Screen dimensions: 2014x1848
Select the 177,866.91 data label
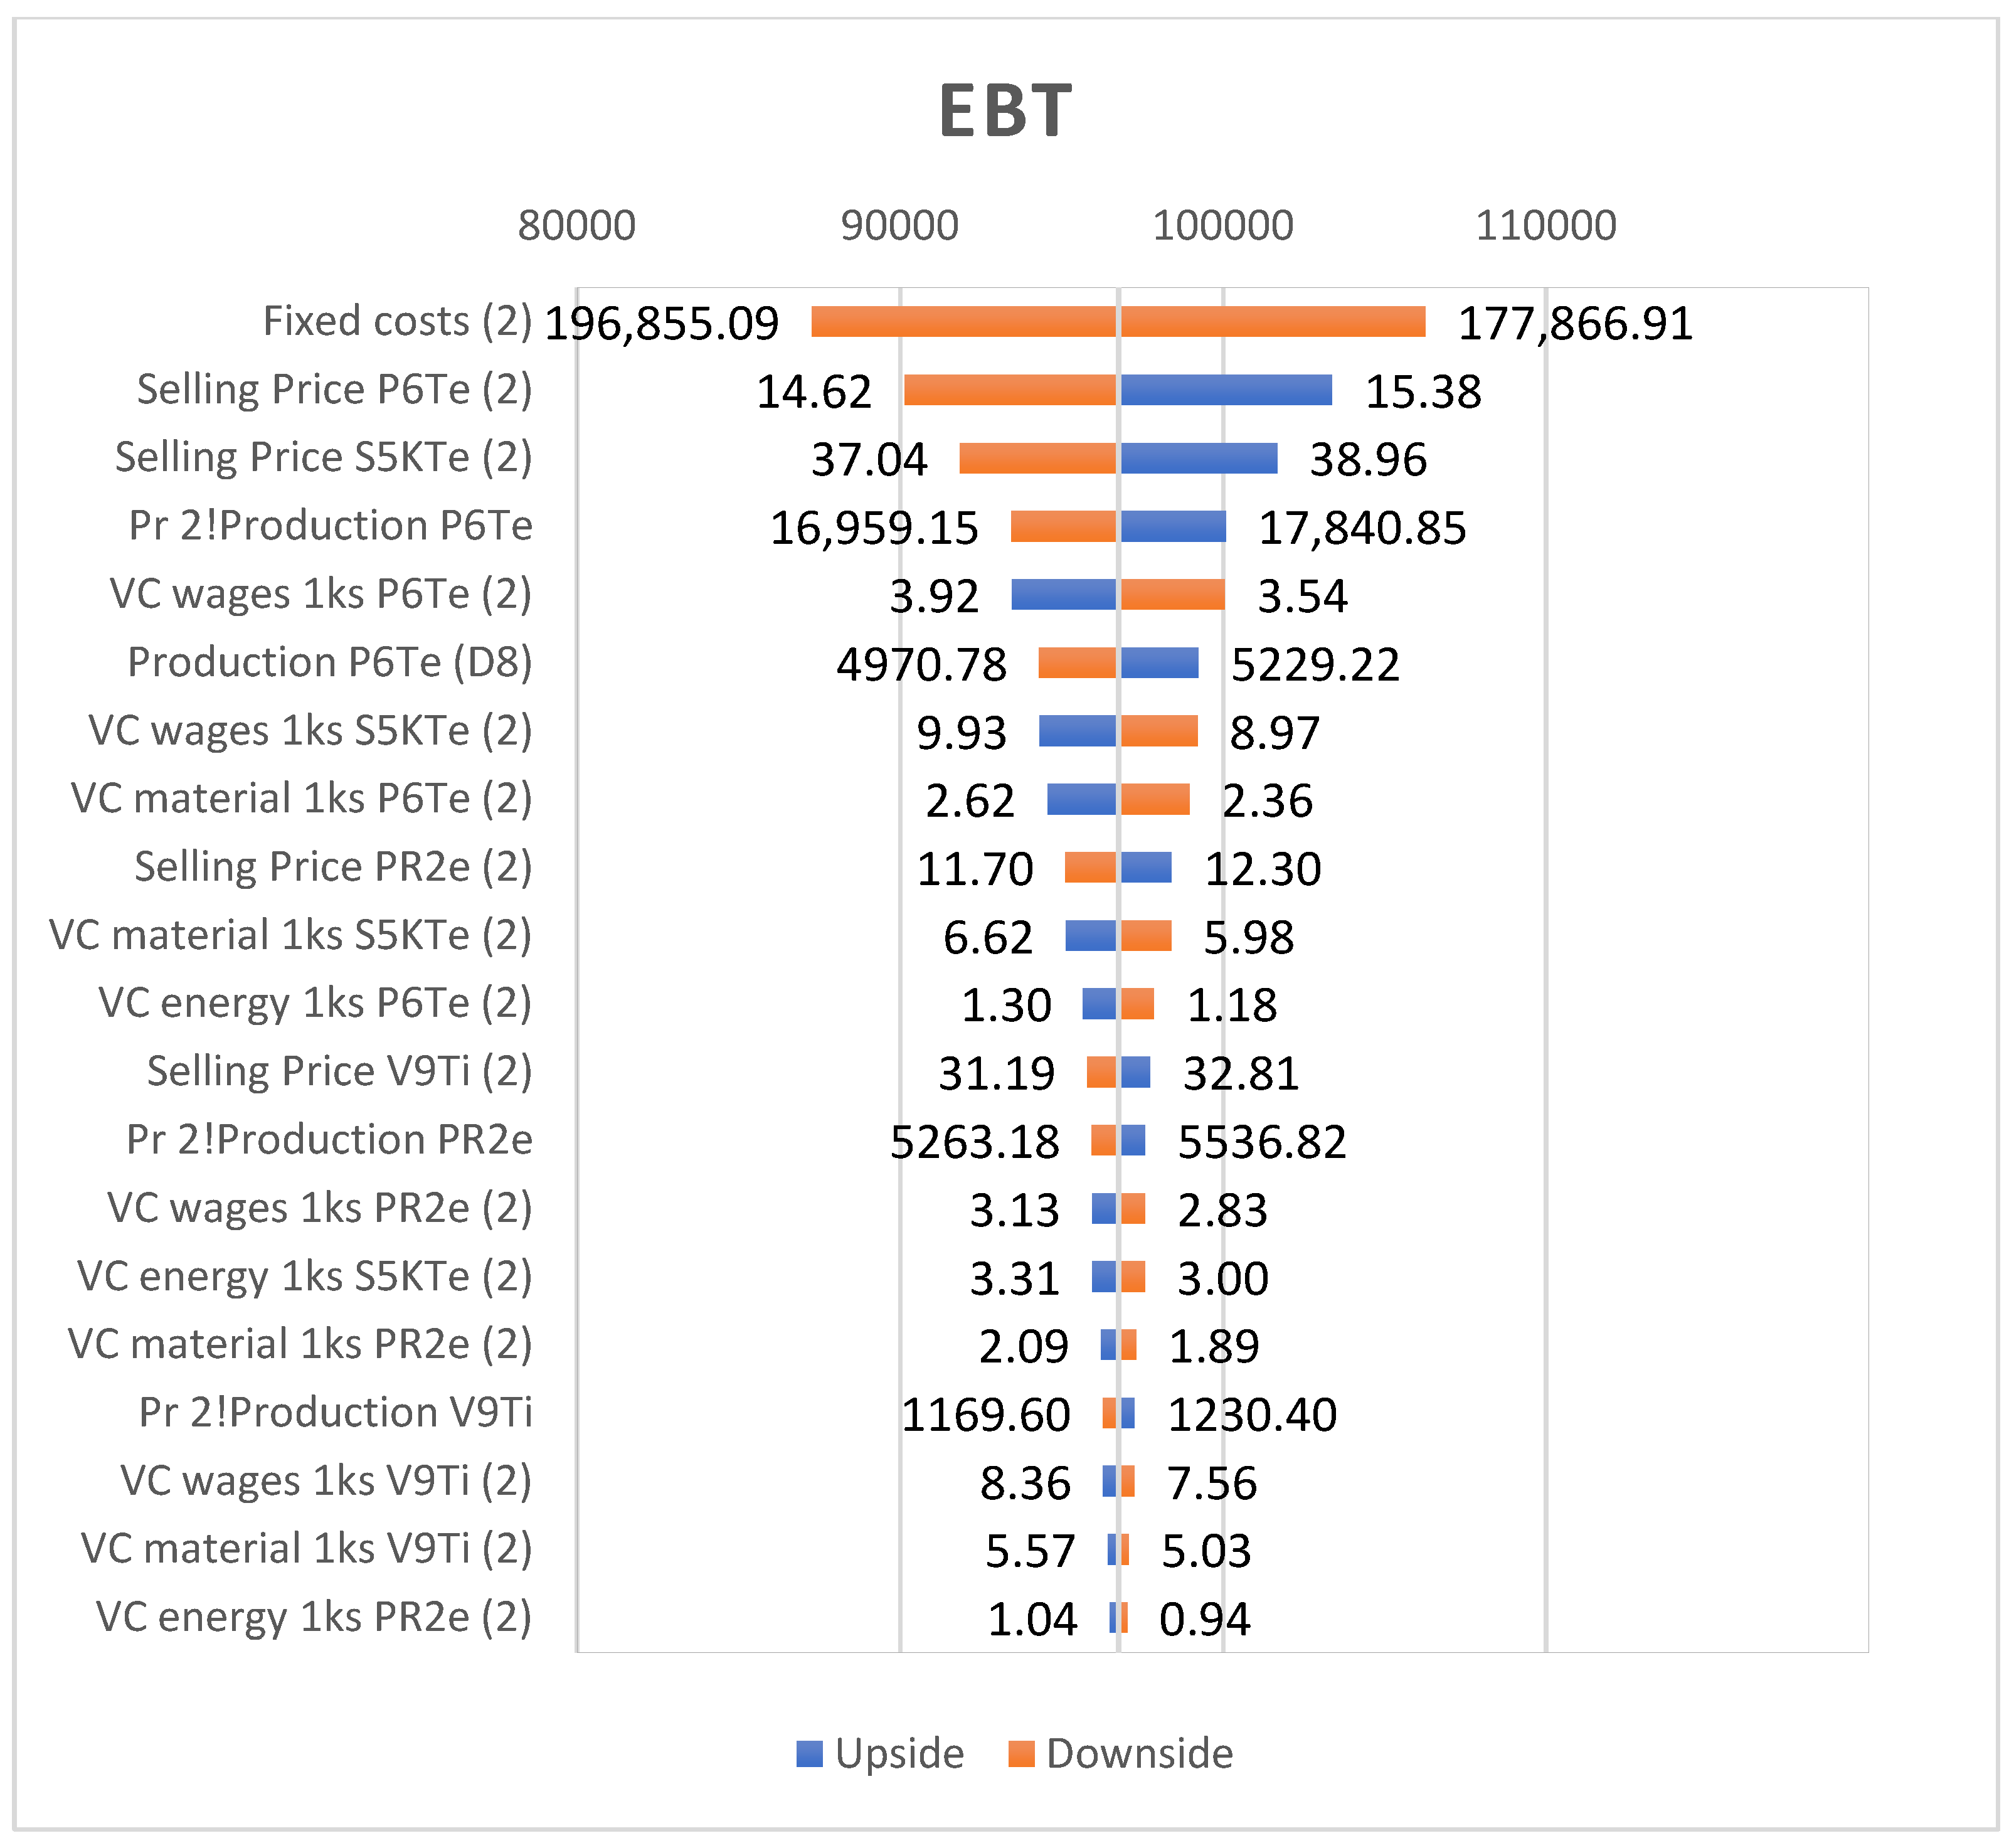click(x=1575, y=323)
